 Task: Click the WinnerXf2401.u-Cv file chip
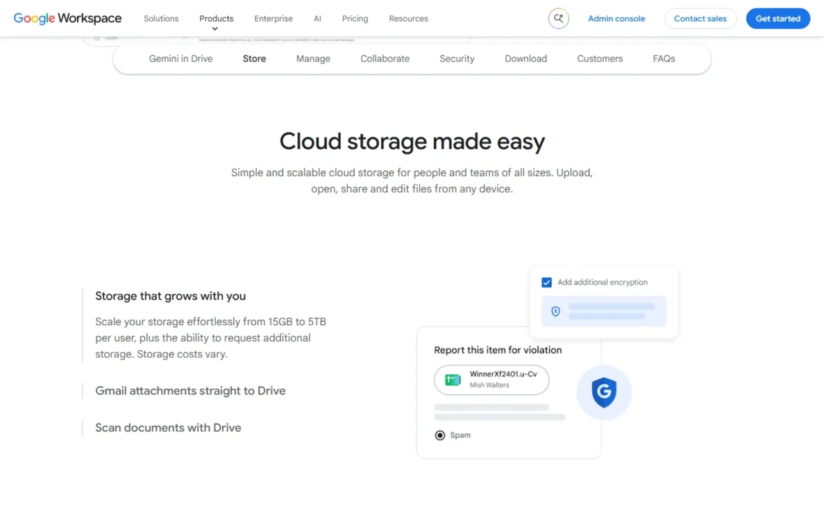(491, 380)
